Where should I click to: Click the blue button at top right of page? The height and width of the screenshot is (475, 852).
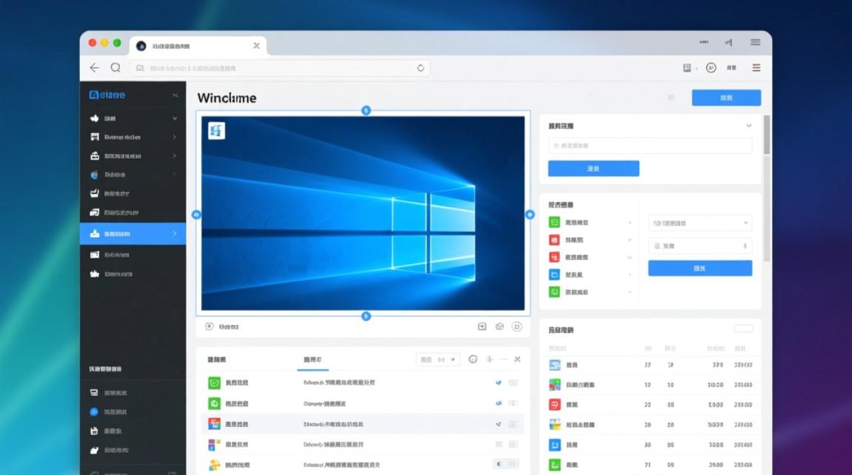(726, 98)
